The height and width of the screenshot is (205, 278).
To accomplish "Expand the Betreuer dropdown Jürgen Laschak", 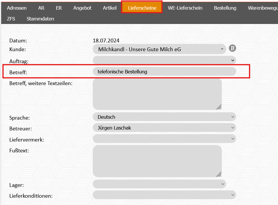I will click(x=164, y=128).
